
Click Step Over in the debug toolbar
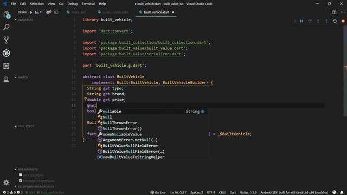(x=310, y=21)
